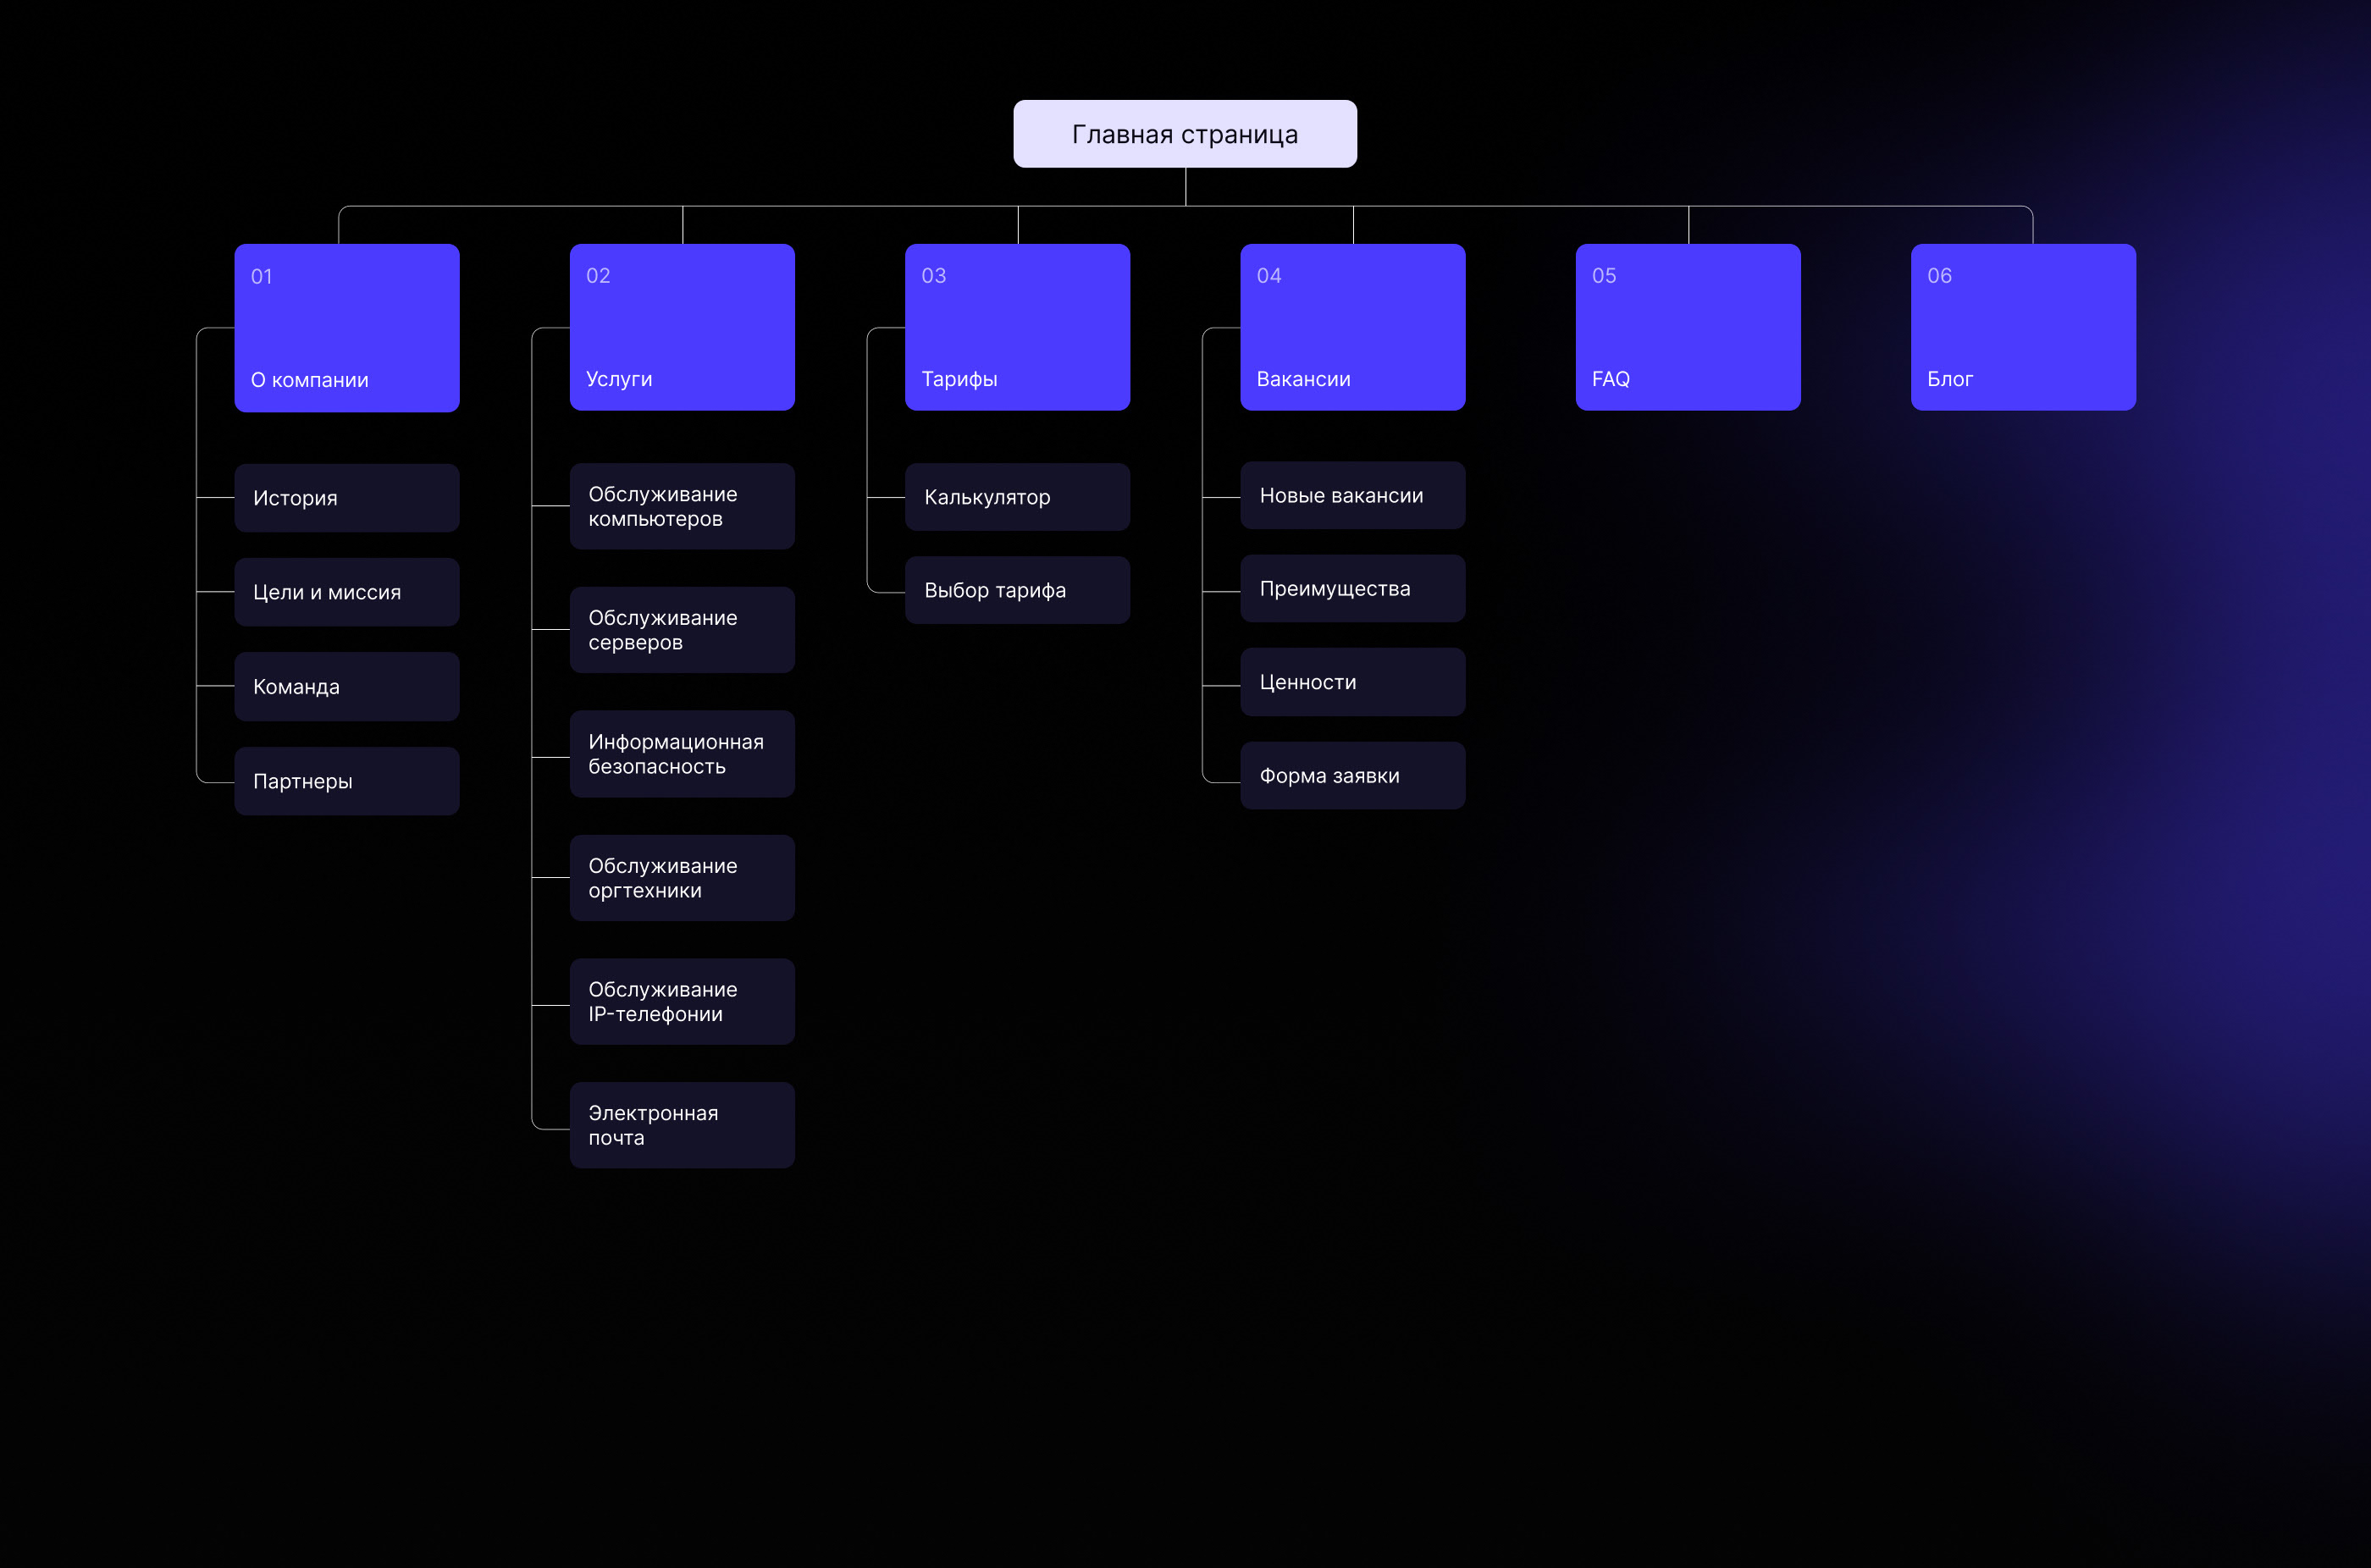Open the Партнеры subpage node
2371x1568 pixels.
click(x=346, y=781)
